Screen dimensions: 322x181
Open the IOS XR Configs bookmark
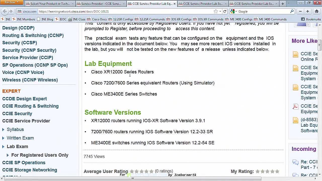click(x=179, y=19)
